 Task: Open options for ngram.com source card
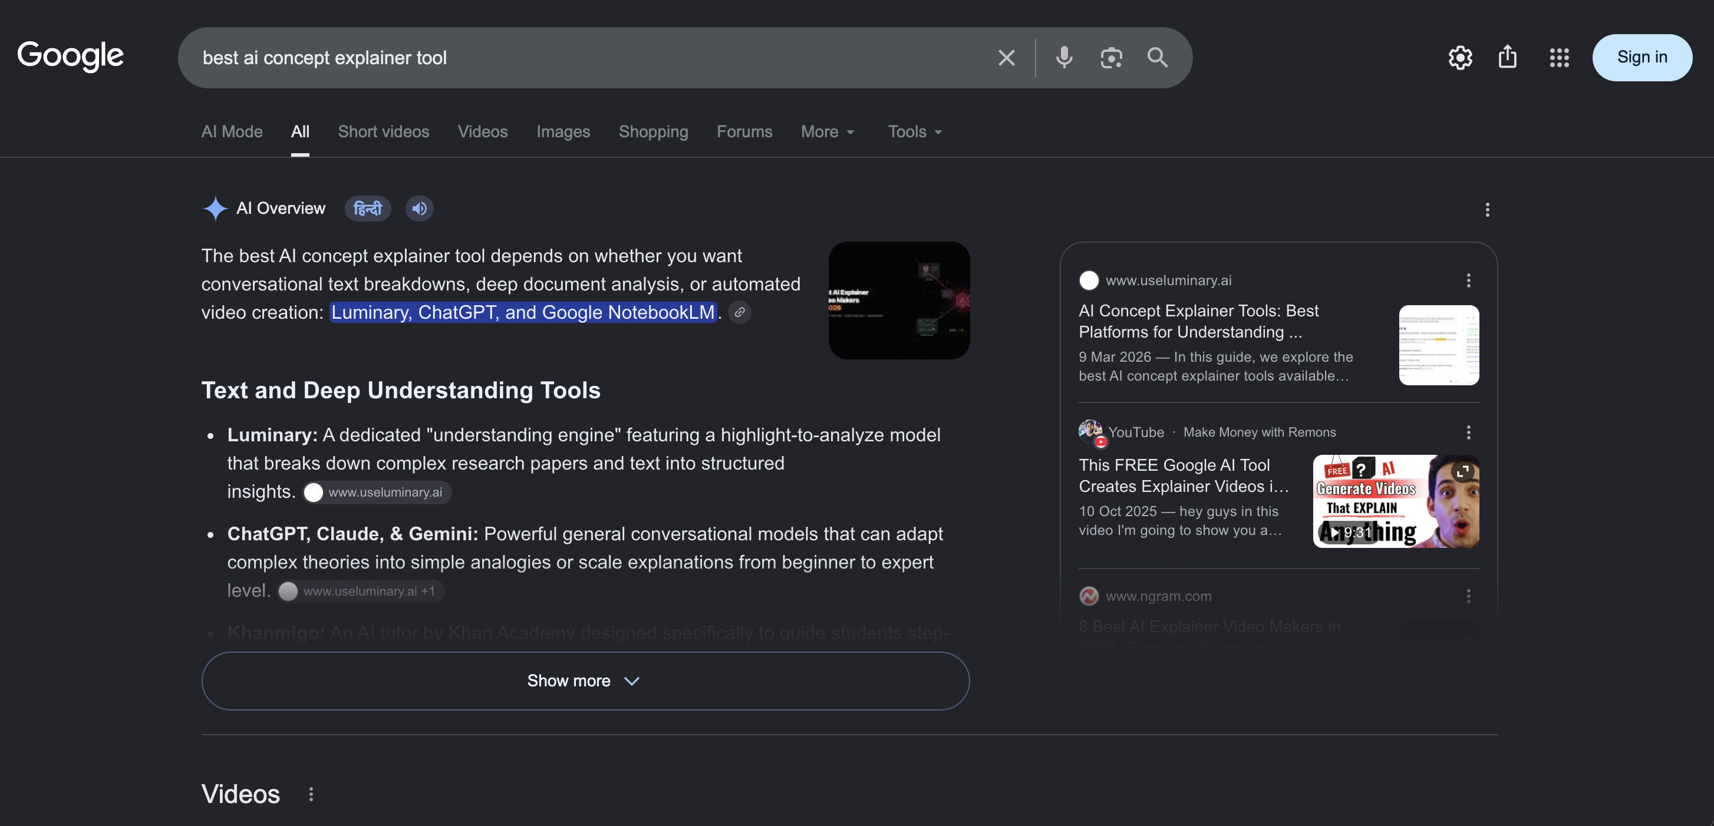(1468, 596)
